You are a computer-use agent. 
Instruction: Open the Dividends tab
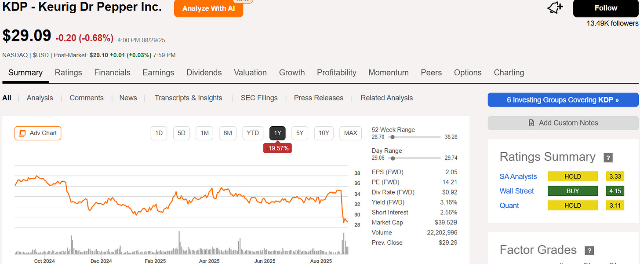[204, 73]
